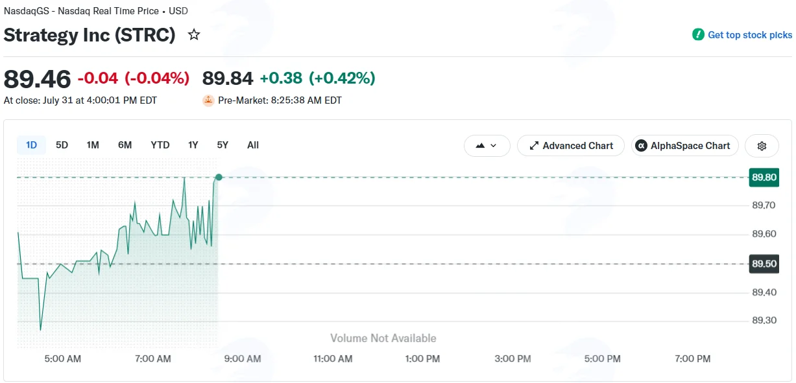Screen dimensions: 796x383
Task: Follow the Get top stock picks link
Action: coord(750,35)
